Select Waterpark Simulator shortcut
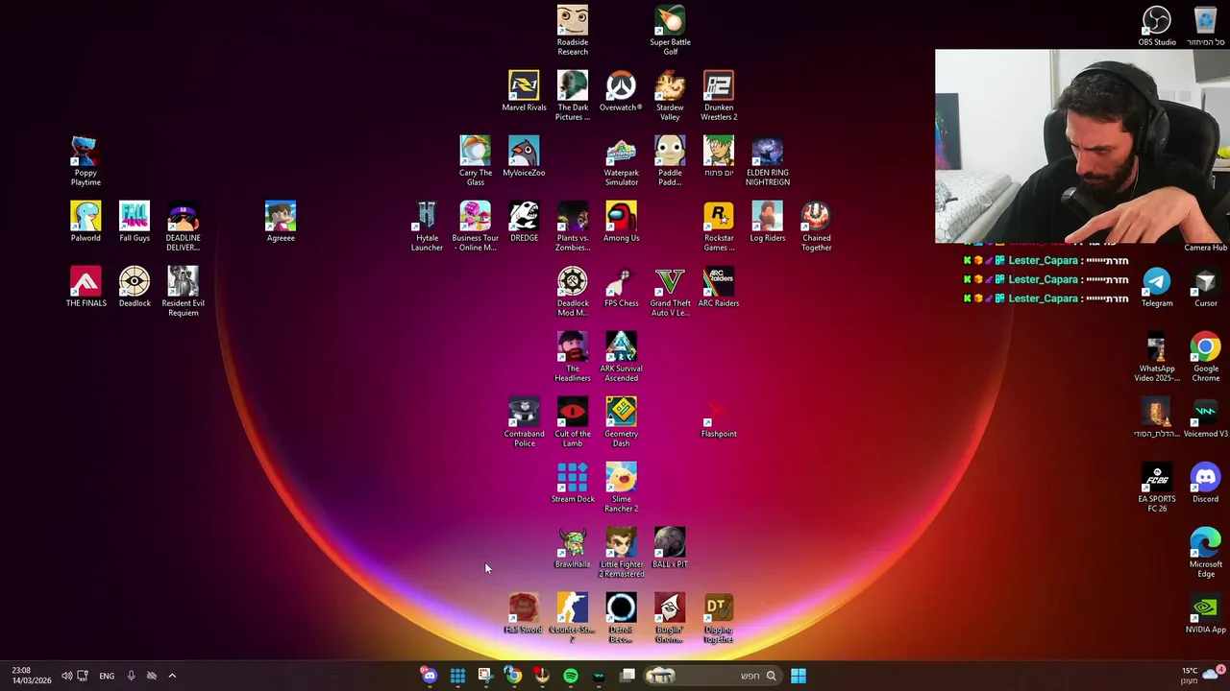This screenshot has width=1230, height=691. (621, 160)
